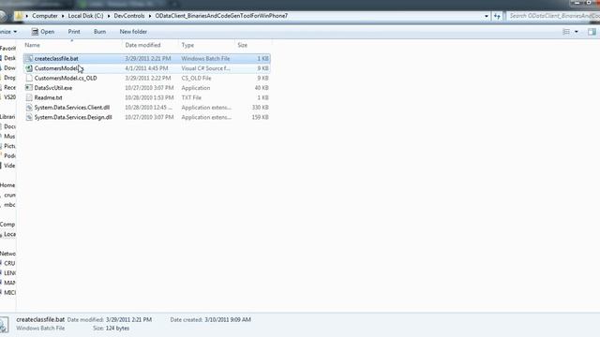Image resolution: width=600 pixels, height=337 pixels.
Task: Select the System.Data.Services.Client.dll file name
Action: [x=72, y=108]
